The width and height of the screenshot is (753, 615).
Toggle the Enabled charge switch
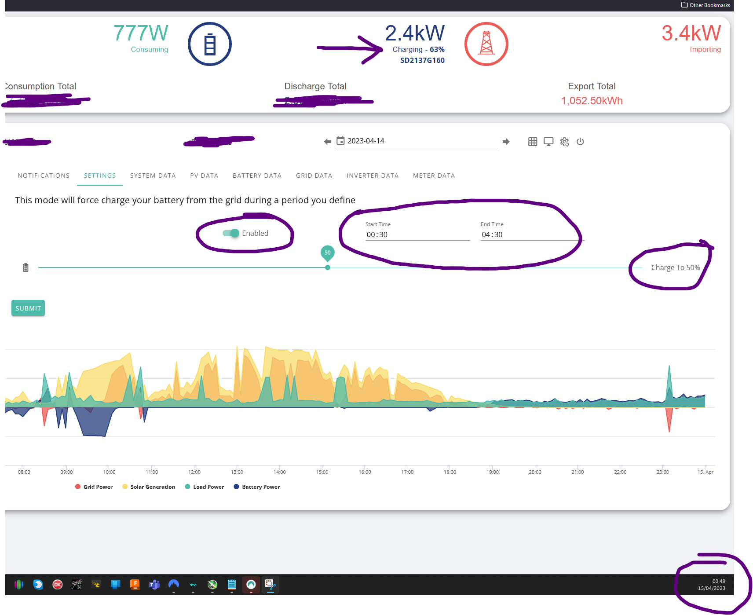(231, 233)
